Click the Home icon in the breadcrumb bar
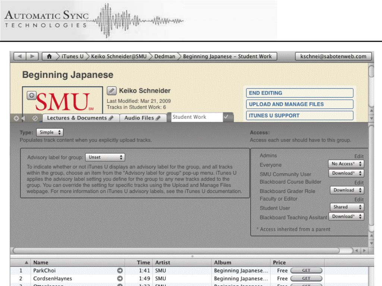The width and height of the screenshot is (382, 286). [x=49, y=57]
